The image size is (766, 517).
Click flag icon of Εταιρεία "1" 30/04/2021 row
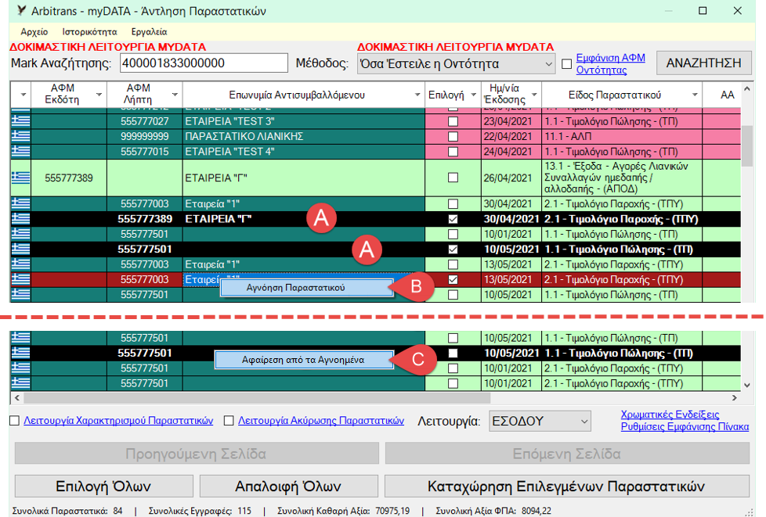pyautogui.click(x=20, y=203)
